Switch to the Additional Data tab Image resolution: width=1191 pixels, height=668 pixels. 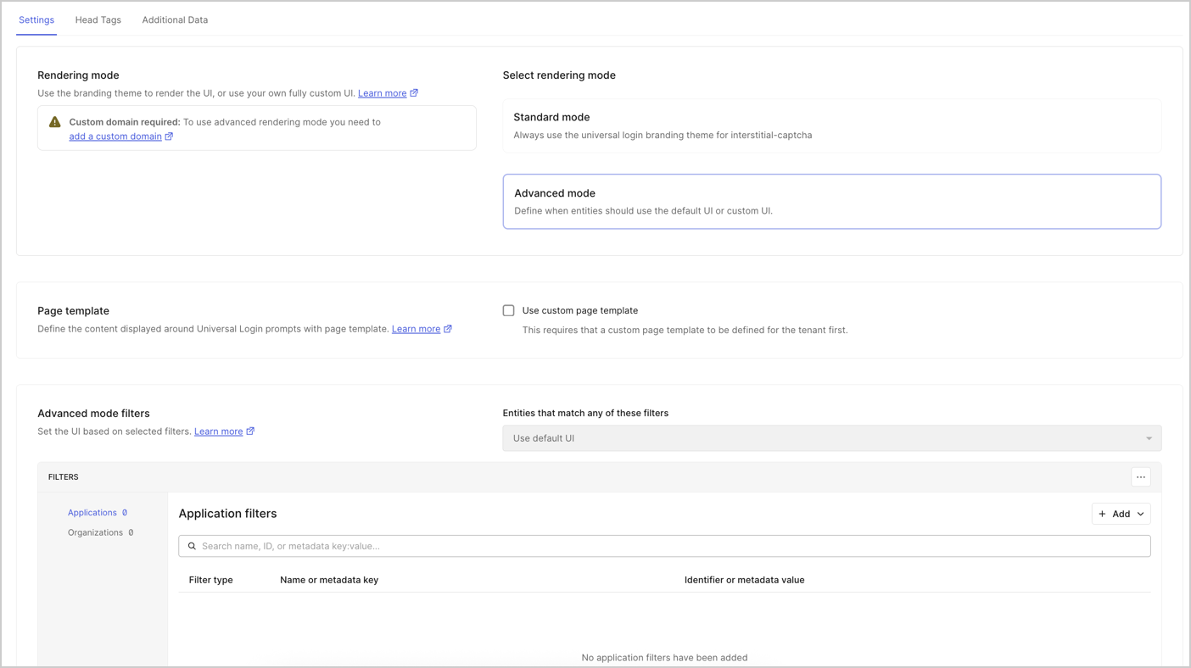coord(175,19)
